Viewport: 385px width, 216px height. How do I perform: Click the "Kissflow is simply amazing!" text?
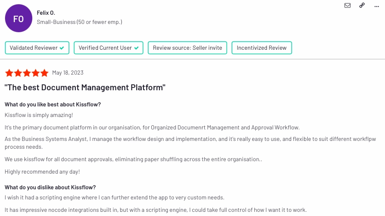click(x=39, y=115)
